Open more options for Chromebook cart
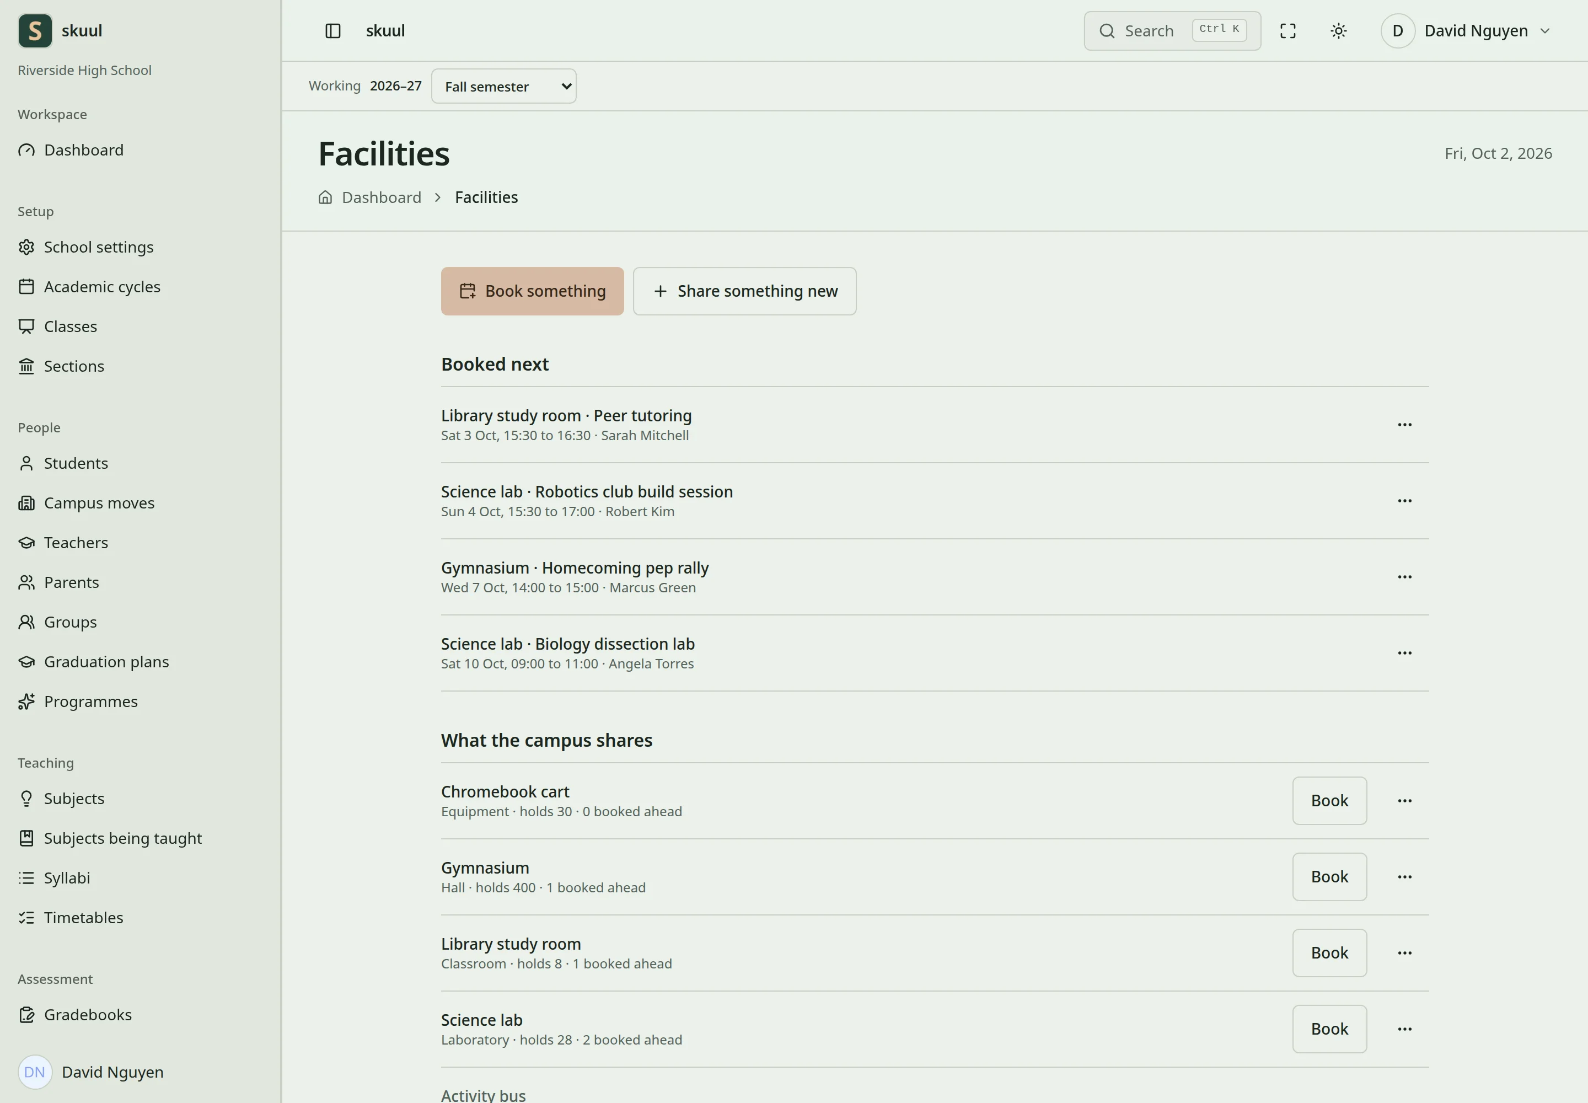The width and height of the screenshot is (1588, 1103). 1404,800
